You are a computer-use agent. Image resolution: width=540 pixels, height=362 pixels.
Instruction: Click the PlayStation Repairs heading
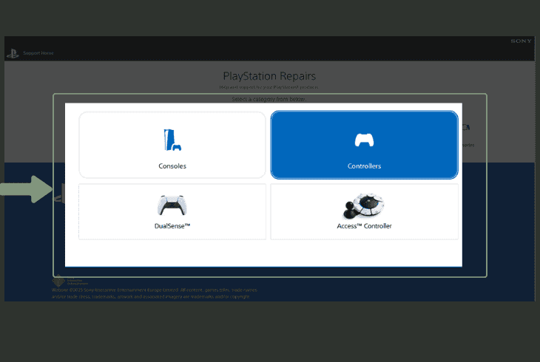point(269,76)
